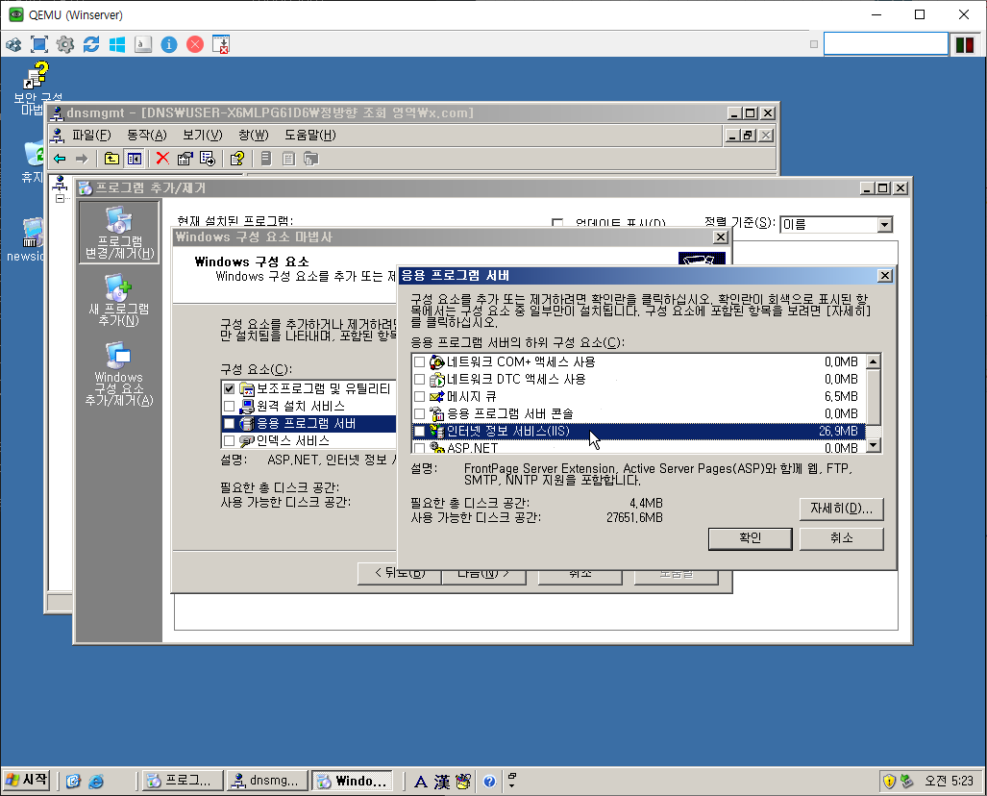Click 취소 (Cancel) in Application Server dialog
Image resolution: width=987 pixels, height=796 pixels.
pyautogui.click(x=842, y=538)
